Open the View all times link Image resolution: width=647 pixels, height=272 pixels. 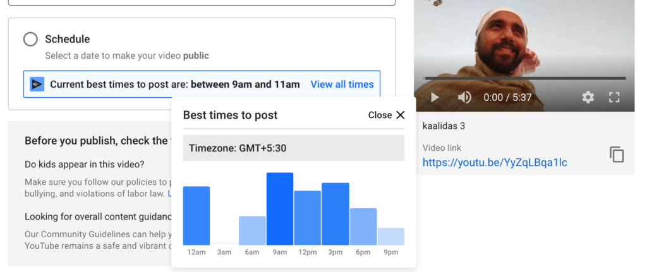click(342, 85)
